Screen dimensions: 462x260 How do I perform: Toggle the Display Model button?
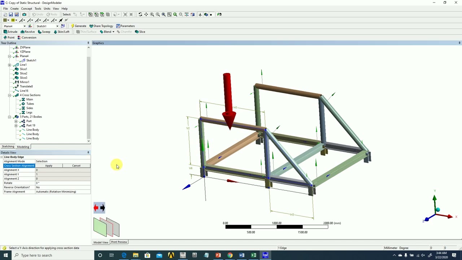(206, 14)
